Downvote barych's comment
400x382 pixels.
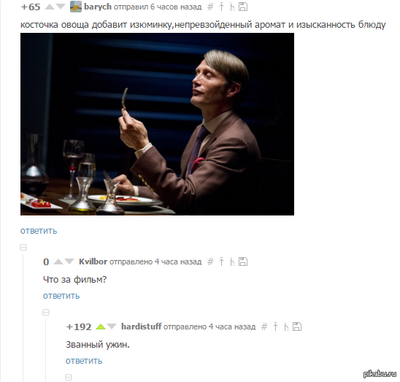point(61,7)
